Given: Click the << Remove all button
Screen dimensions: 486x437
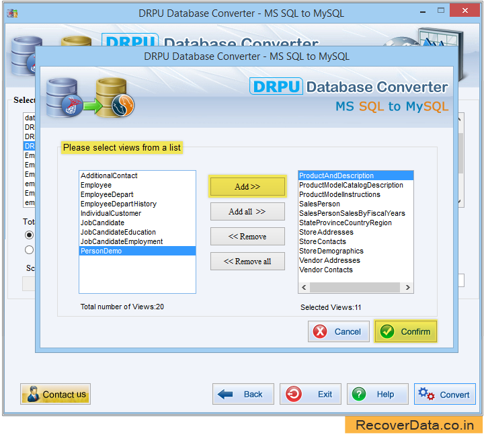Looking at the screenshot, I should 247,262.
